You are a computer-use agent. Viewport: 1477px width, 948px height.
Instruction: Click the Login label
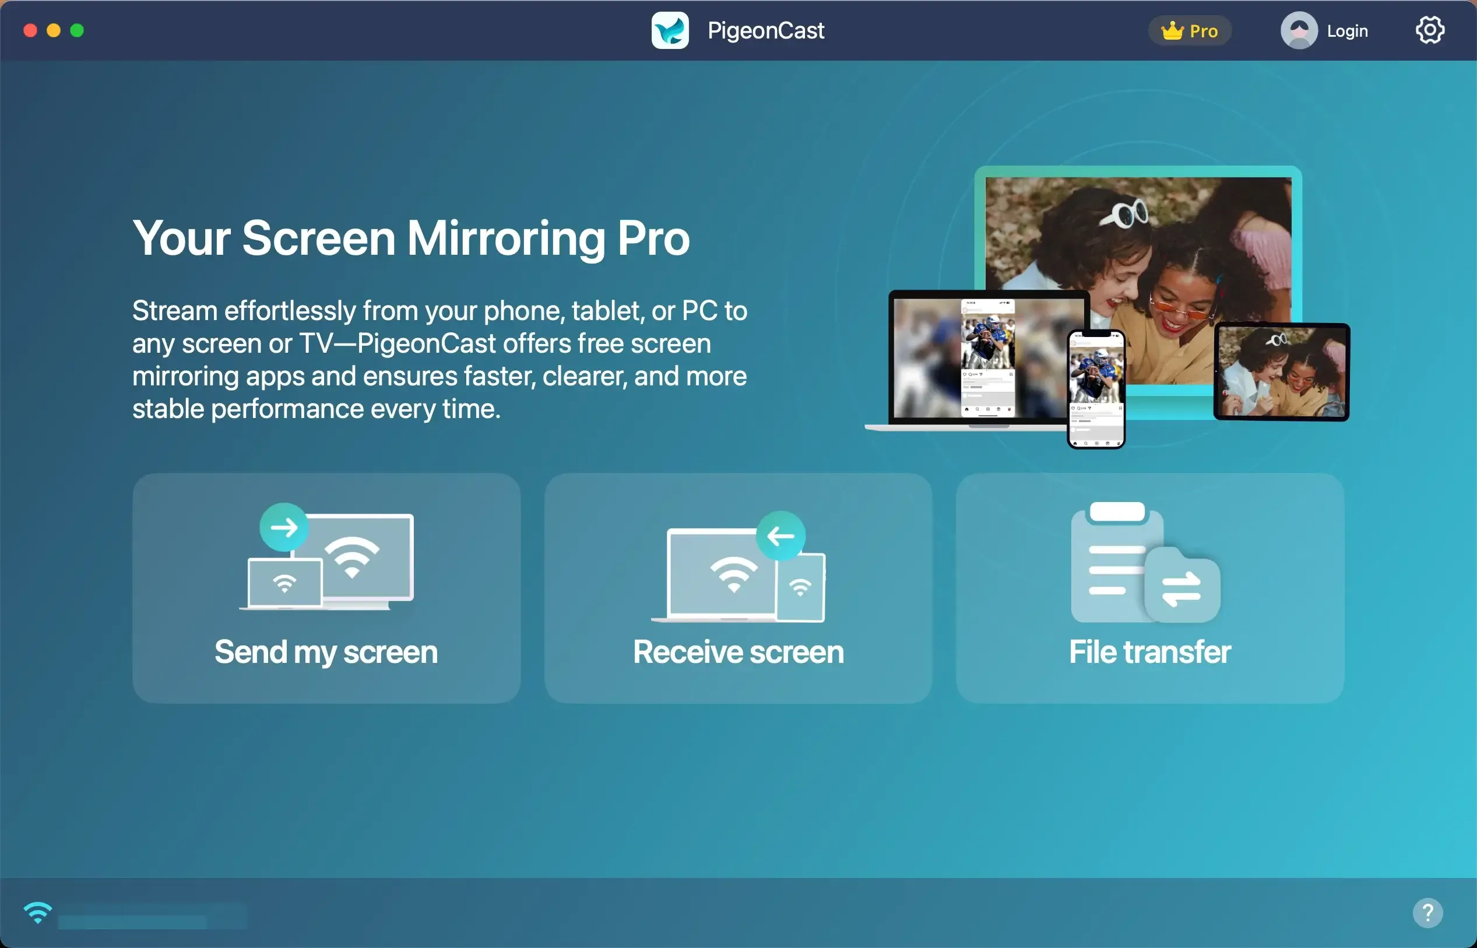click(1347, 31)
